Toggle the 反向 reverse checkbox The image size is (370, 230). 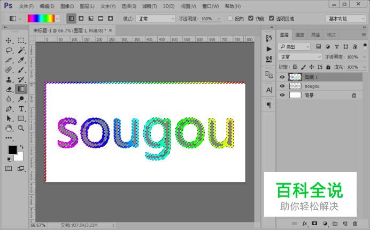(x=230, y=18)
